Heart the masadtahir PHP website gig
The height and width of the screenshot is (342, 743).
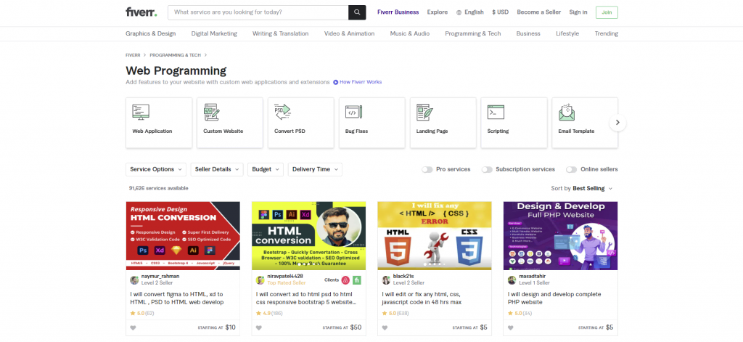512,327
